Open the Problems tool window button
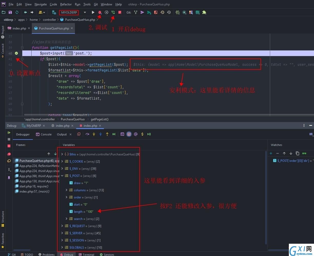Viewport: 314px width, 256px height. 46,254
